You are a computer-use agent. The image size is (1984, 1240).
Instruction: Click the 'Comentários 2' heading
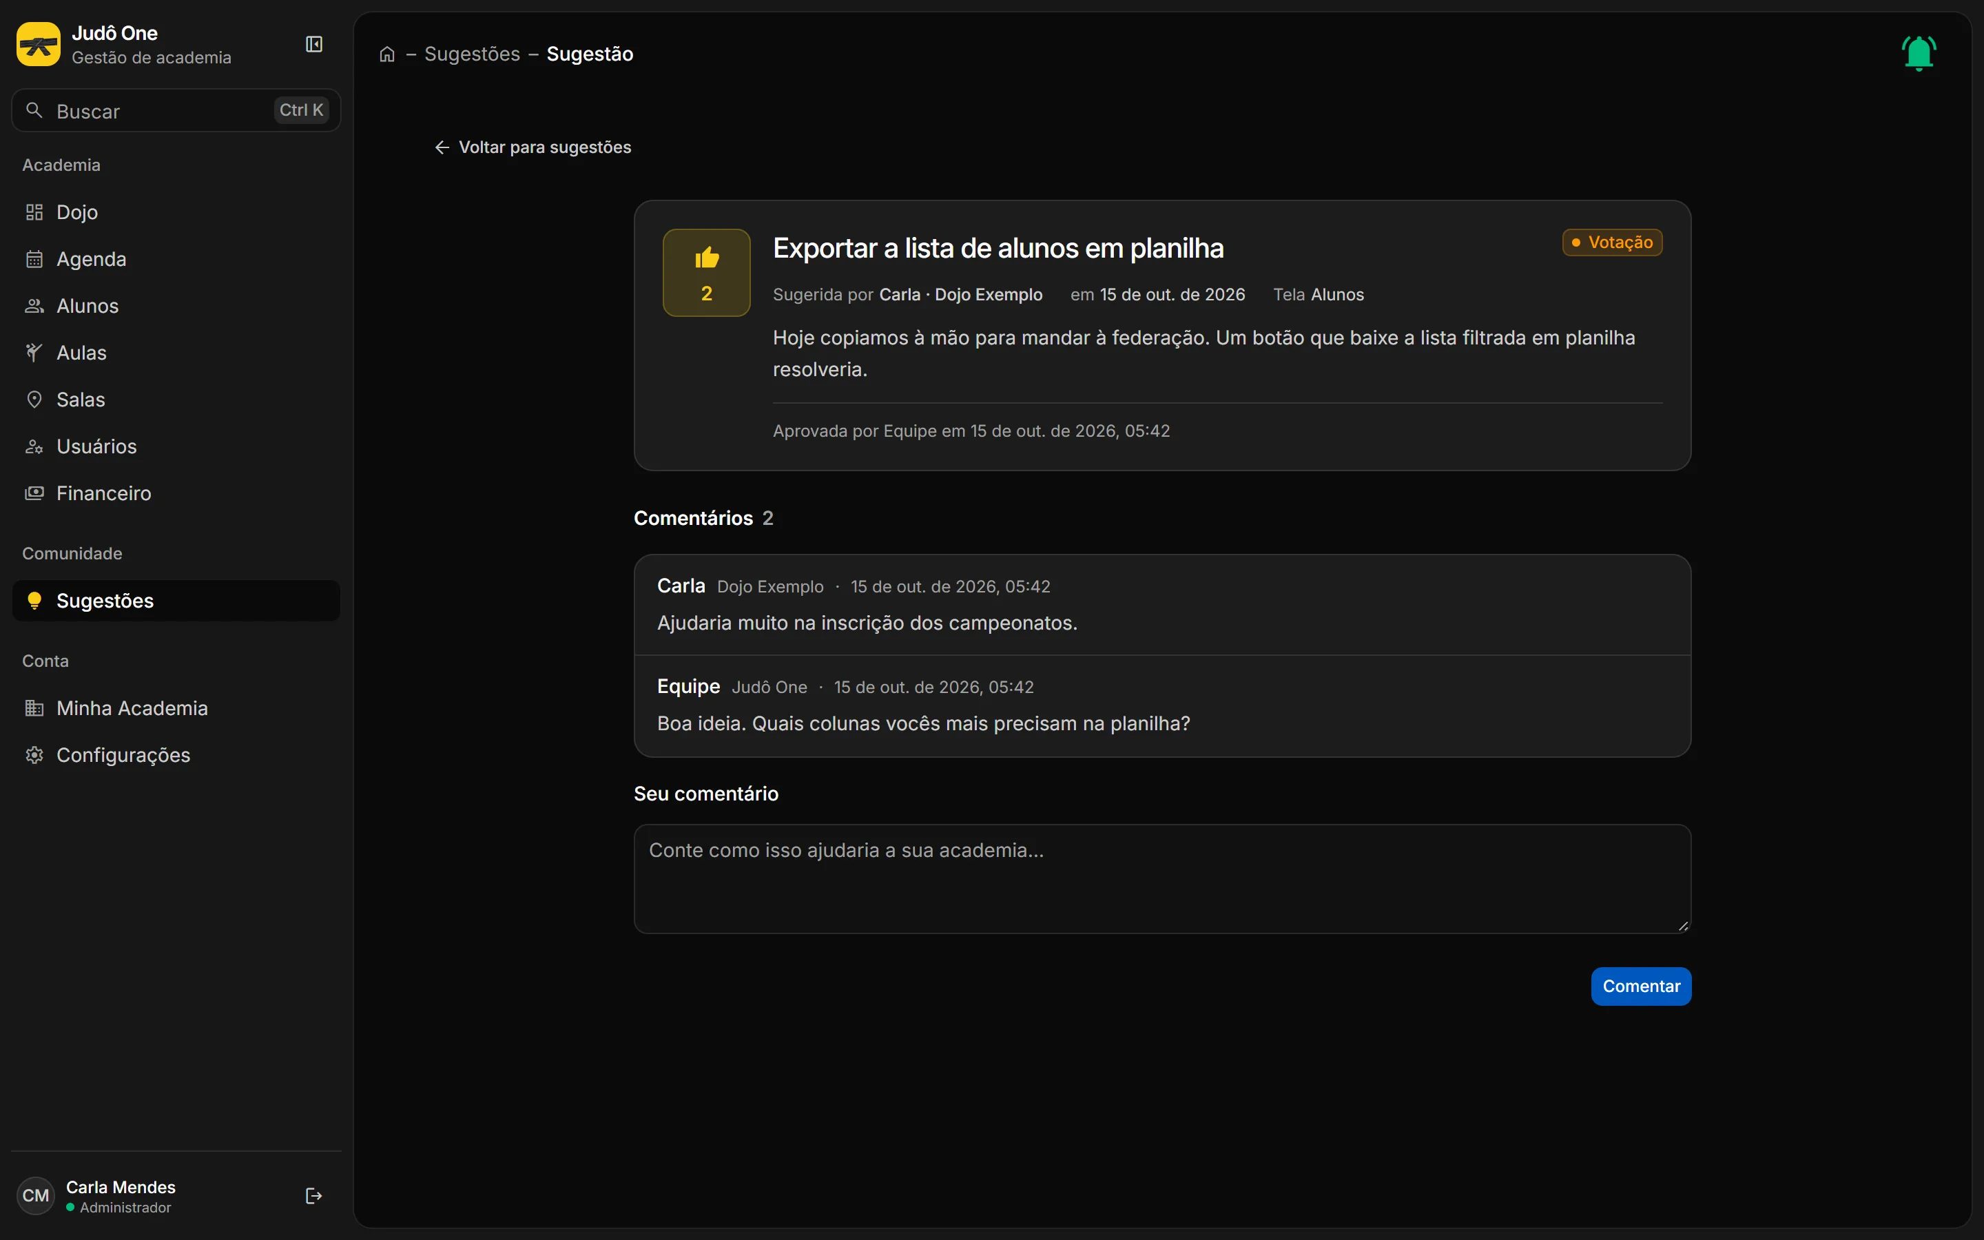[x=703, y=518]
